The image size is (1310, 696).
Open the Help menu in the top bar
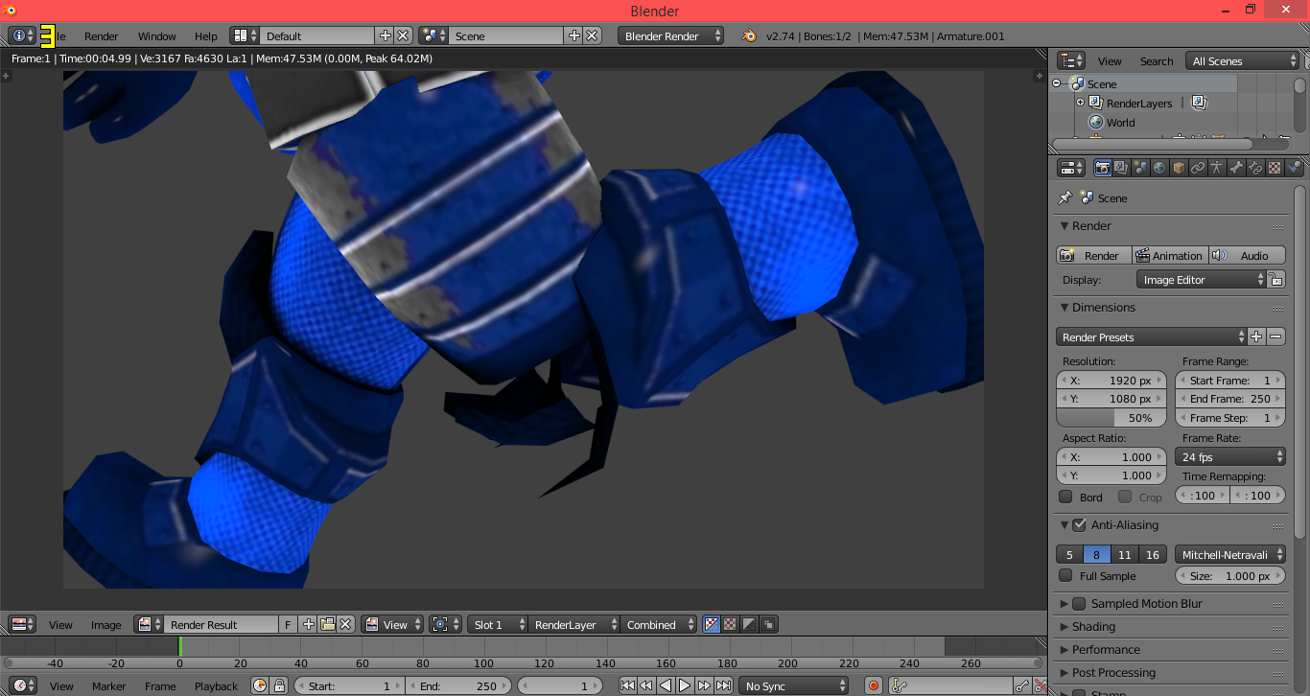(205, 36)
